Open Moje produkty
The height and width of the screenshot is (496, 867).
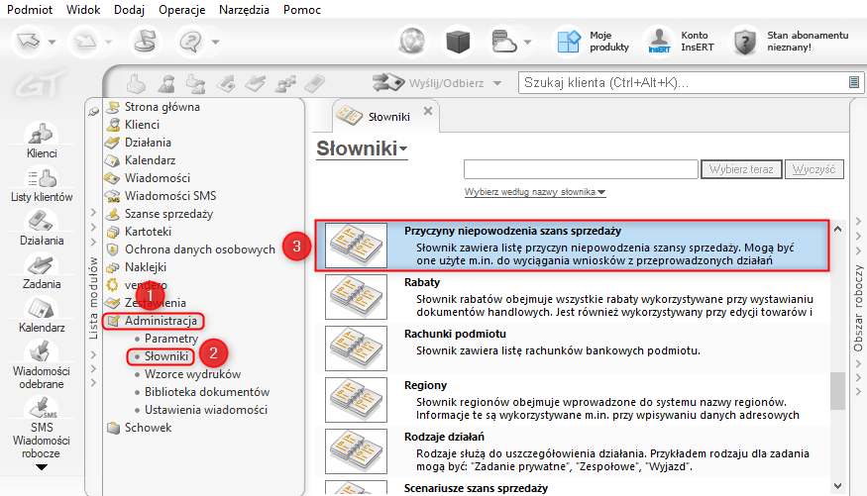point(593,42)
